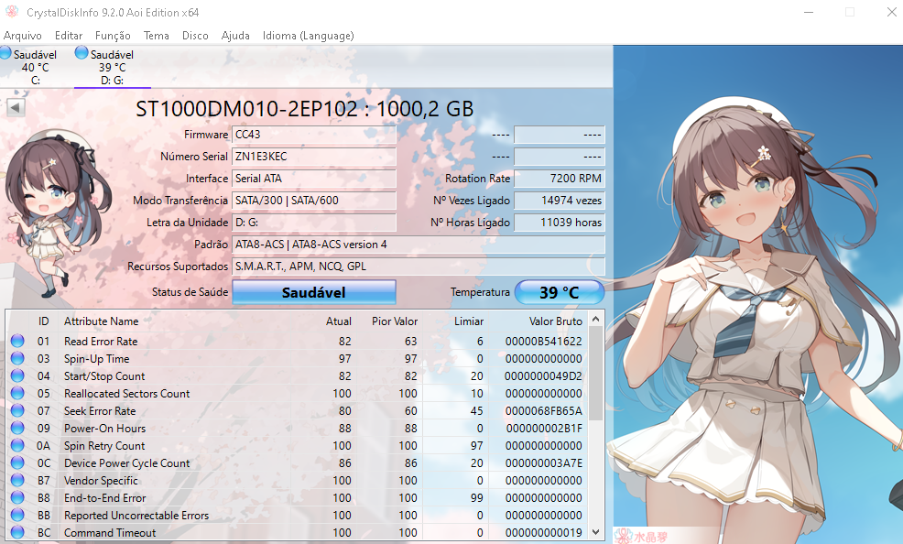Click the Nº Vezes Ligado value 14974 vezes
Viewport: 903px width, 544px height.
click(560, 201)
